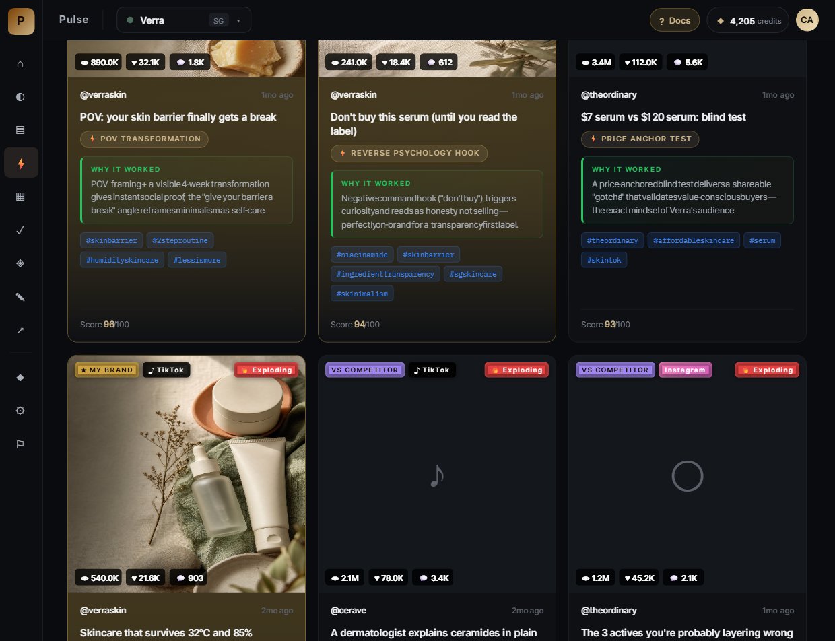Click the POV TRANSFORMATION tag

click(144, 139)
